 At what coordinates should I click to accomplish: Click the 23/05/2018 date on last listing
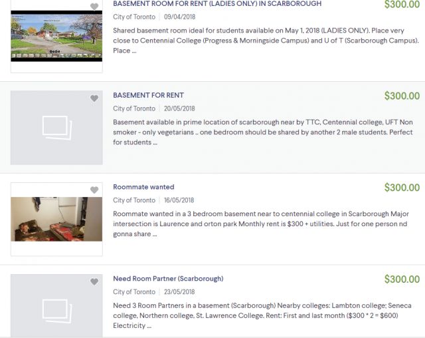point(179,292)
